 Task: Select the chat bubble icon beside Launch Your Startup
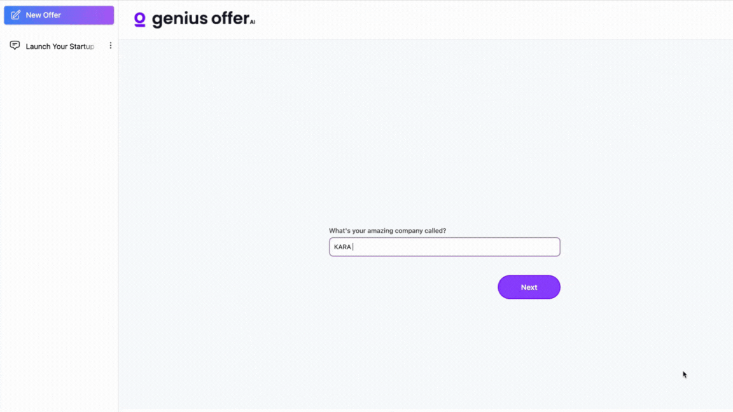click(x=14, y=45)
